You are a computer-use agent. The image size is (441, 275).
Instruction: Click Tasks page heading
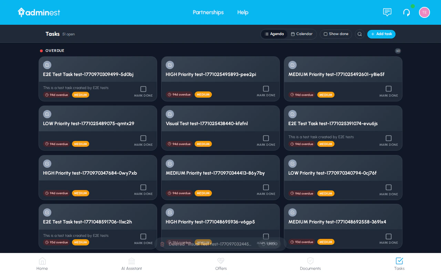(x=53, y=34)
